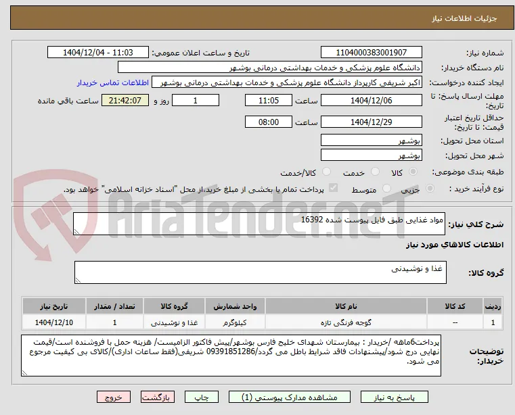This screenshot has height=415, width=515.
Task: Click the announcement date field 1404/12/04 - 11:03
Action: (98, 53)
